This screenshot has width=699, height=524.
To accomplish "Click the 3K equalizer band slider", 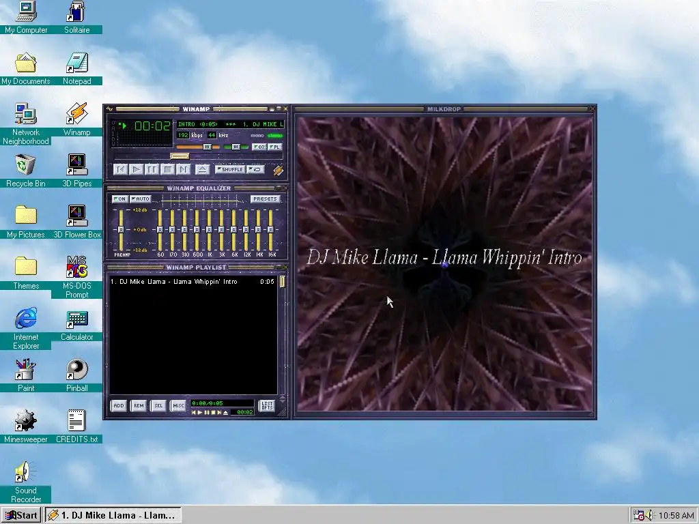I will [222, 229].
